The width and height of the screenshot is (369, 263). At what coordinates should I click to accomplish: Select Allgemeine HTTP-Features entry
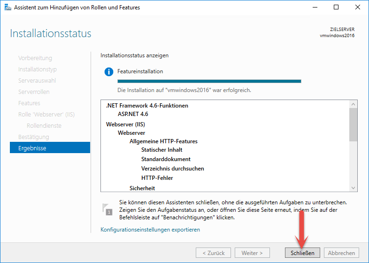tap(163, 141)
